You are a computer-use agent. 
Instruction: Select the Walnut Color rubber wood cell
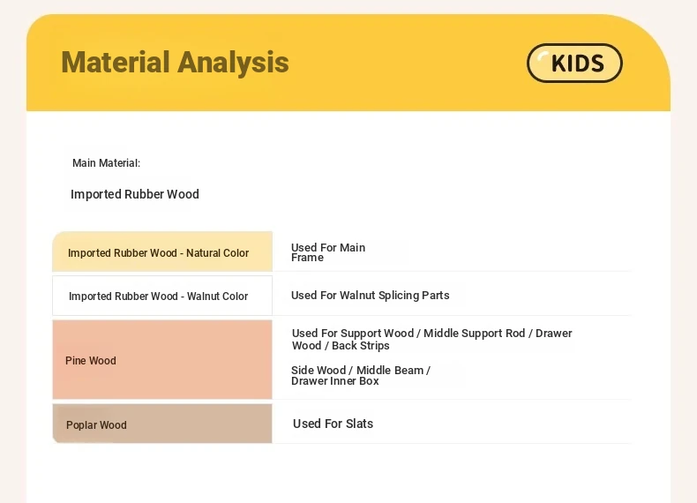(x=162, y=296)
